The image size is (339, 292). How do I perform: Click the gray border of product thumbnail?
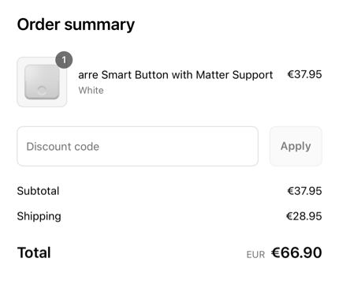(20, 82)
